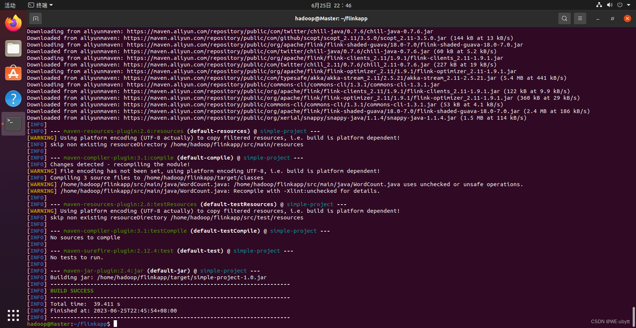Open the terminal search
636x328 pixels.
pyautogui.click(x=564, y=18)
